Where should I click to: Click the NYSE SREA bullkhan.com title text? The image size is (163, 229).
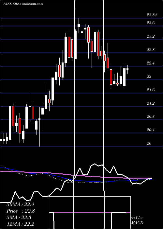[x=23, y=4]
